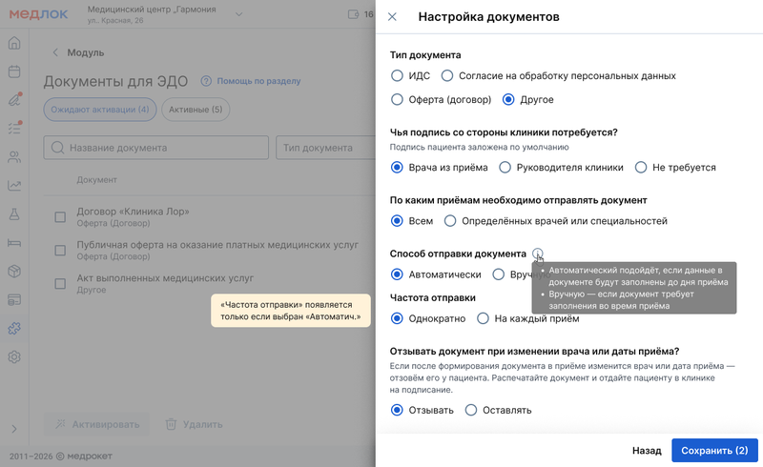Open the task checklist icon in the sidebar

[14, 129]
